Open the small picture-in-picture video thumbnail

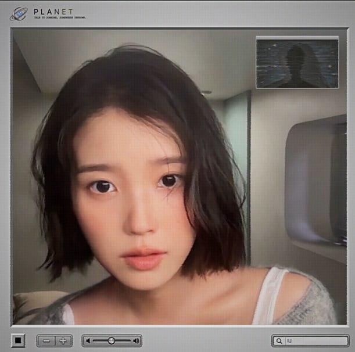tap(297, 63)
